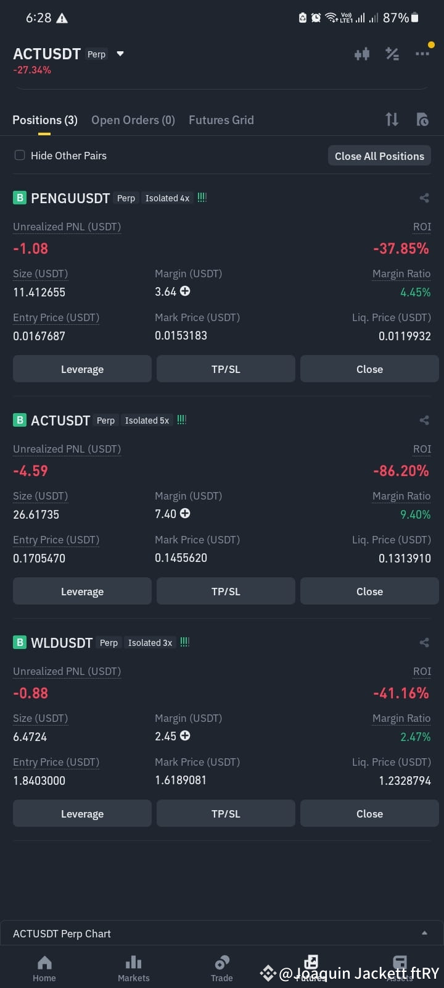Screen dimensions: 444x988
Task: Share the WLDUSDT position
Action: coord(424,642)
